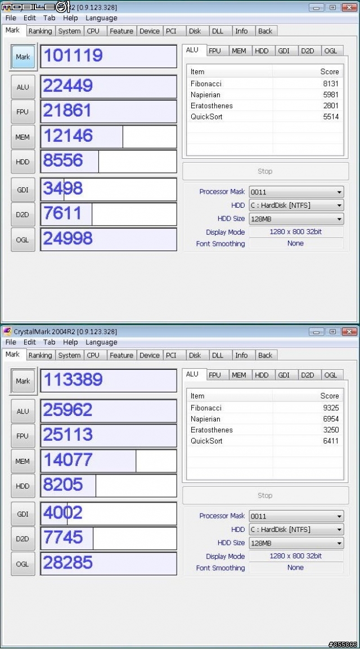Expand the HDD Size 128MB dropdown in the 113389 window
Viewport: 360px width, 649px height.
point(296,543)
